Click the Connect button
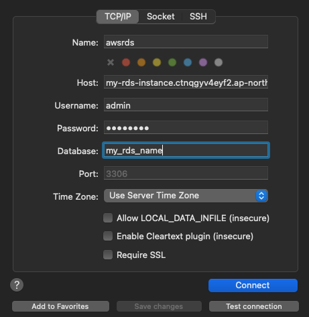The height and width of the screenshot is (317, 309). (253, 286)
